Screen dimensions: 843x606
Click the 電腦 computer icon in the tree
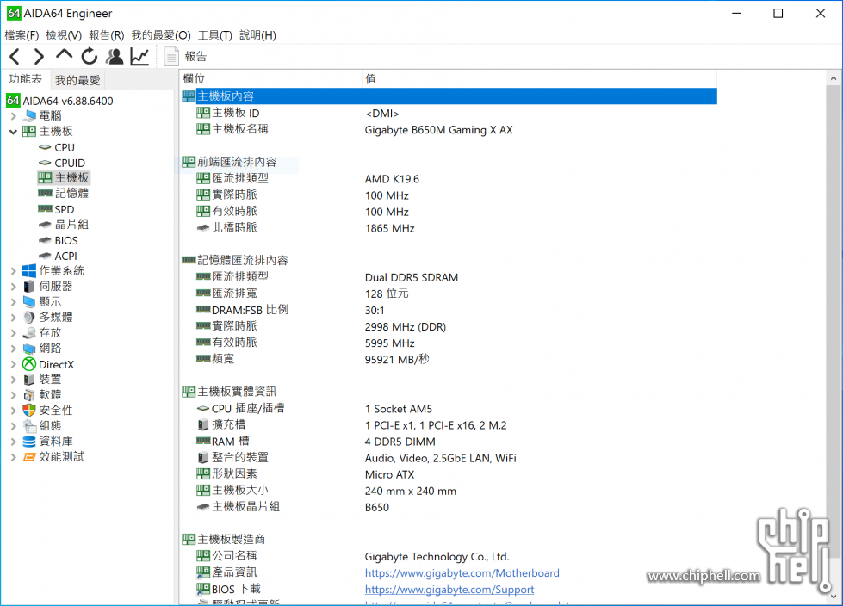coord(29,116)
